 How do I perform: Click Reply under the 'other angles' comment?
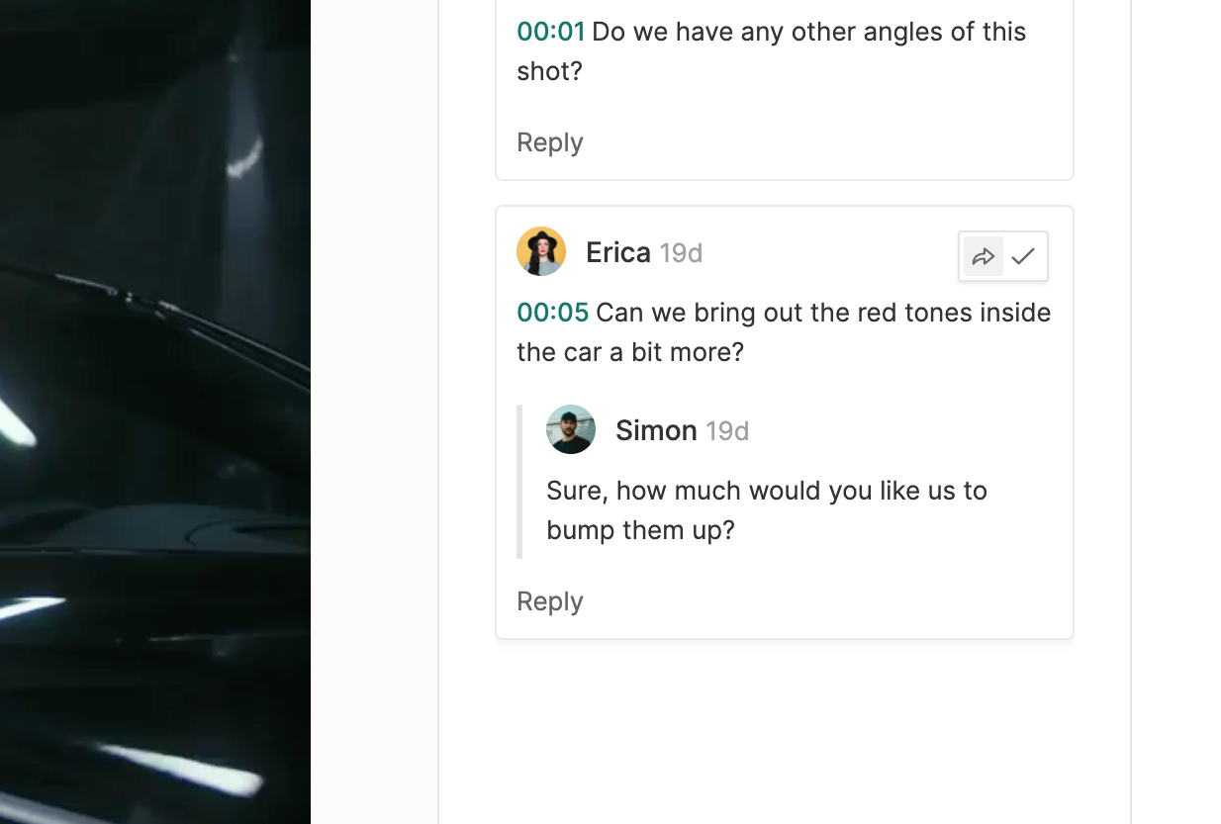point(550,142)
